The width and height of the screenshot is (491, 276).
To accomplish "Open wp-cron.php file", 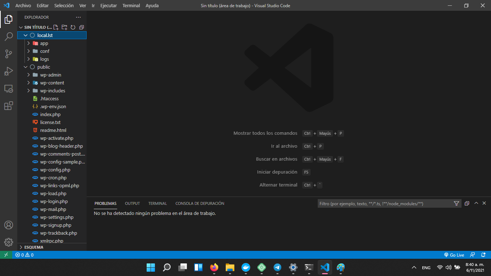I will [x=52, y=178].
